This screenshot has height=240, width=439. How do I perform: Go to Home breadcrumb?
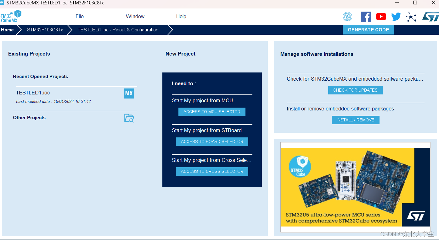click(7, 30)
